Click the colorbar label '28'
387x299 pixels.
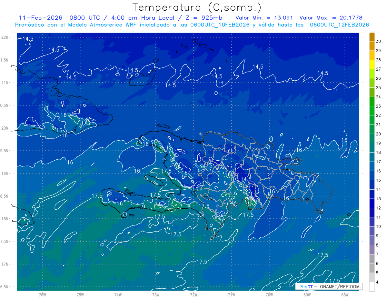[378, 60]
